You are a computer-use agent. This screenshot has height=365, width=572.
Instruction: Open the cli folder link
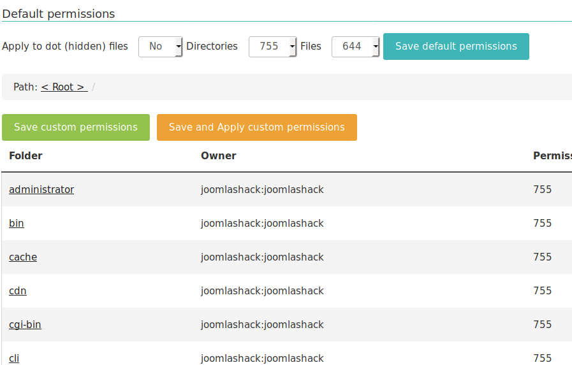(14, 358)
